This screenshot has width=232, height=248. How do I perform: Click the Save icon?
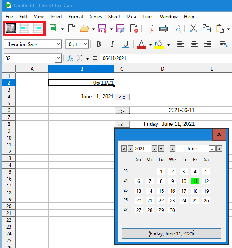click(x=102, y=29)
